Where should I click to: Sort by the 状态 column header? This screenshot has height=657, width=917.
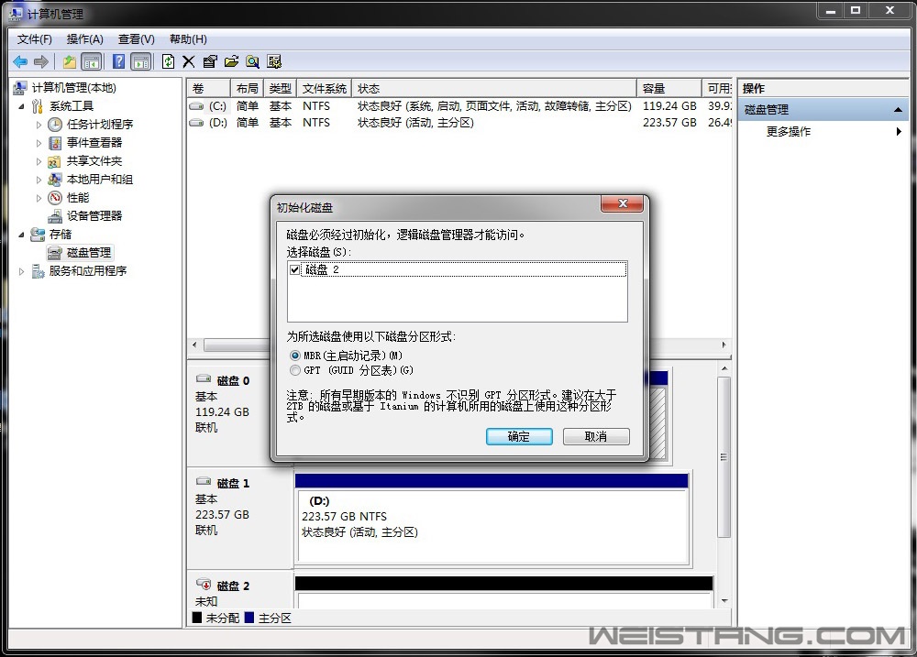tap(494, 88)
